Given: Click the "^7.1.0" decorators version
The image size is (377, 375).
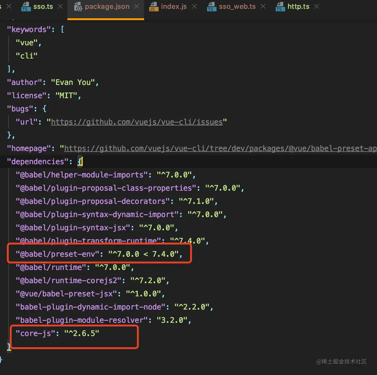Looking at the screenshot, I should click(196, 201).
